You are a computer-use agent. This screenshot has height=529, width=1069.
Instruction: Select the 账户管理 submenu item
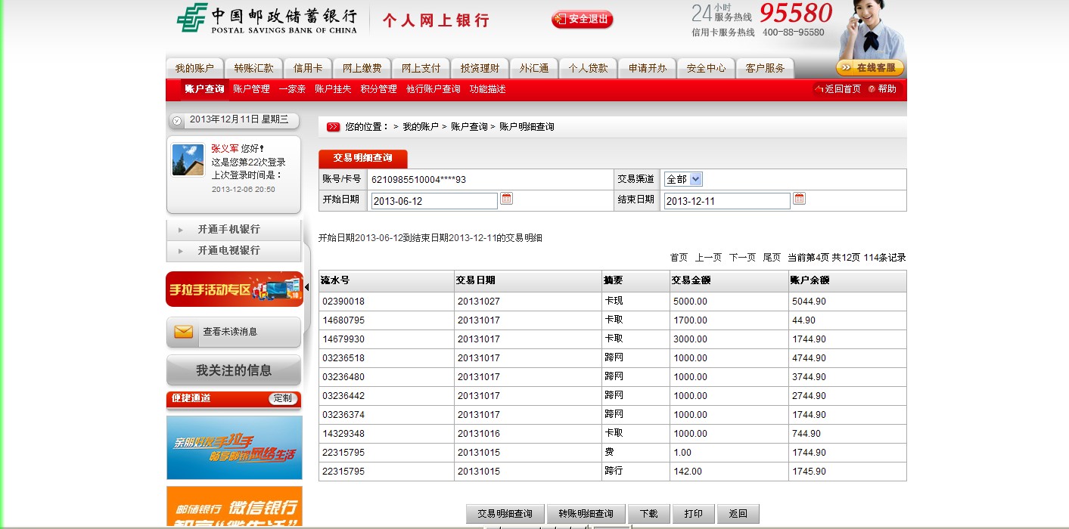pos(251,89)
